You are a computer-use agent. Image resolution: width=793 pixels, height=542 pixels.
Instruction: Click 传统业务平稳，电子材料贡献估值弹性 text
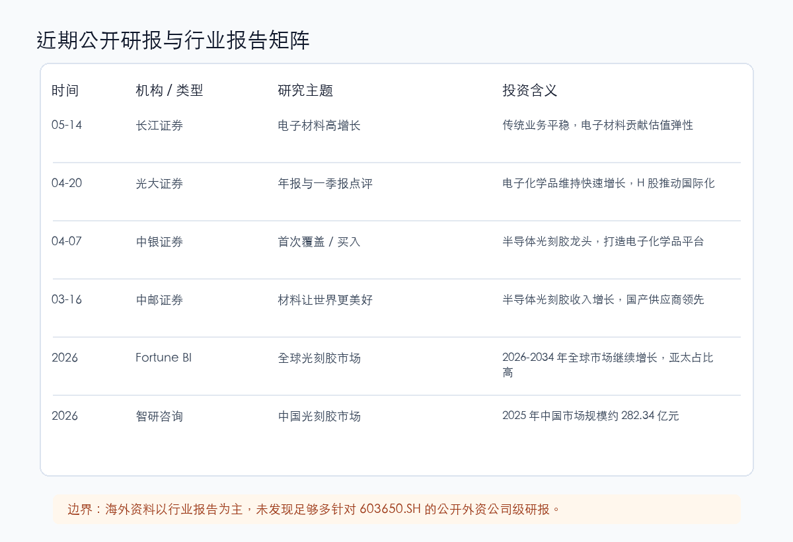(598, 125)
